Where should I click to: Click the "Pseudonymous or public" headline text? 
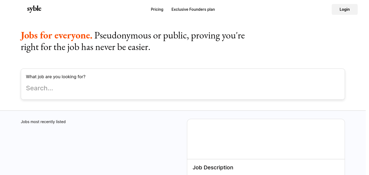pos(141,35)
